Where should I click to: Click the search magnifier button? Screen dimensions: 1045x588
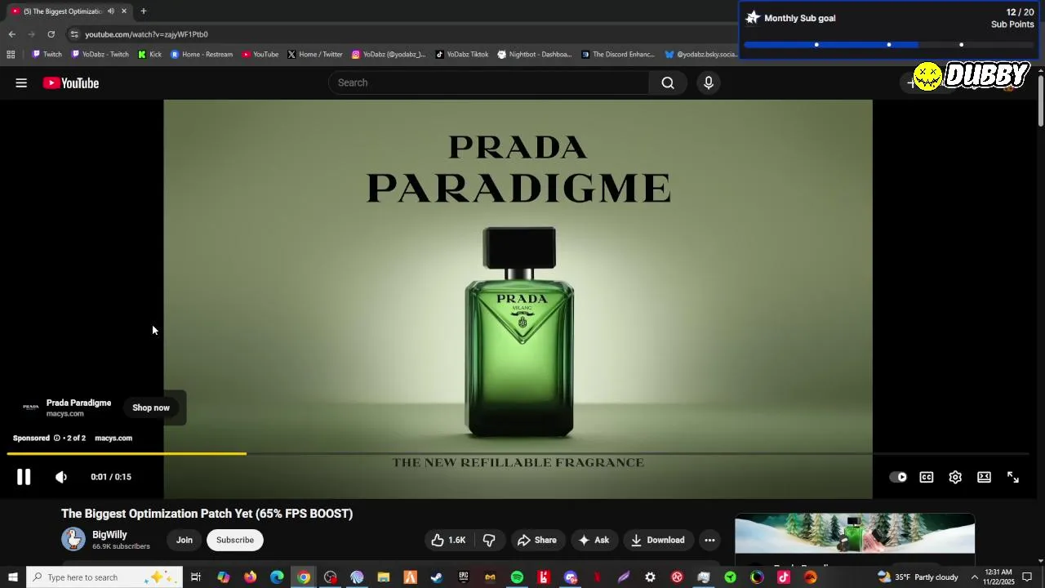(668, 82)
